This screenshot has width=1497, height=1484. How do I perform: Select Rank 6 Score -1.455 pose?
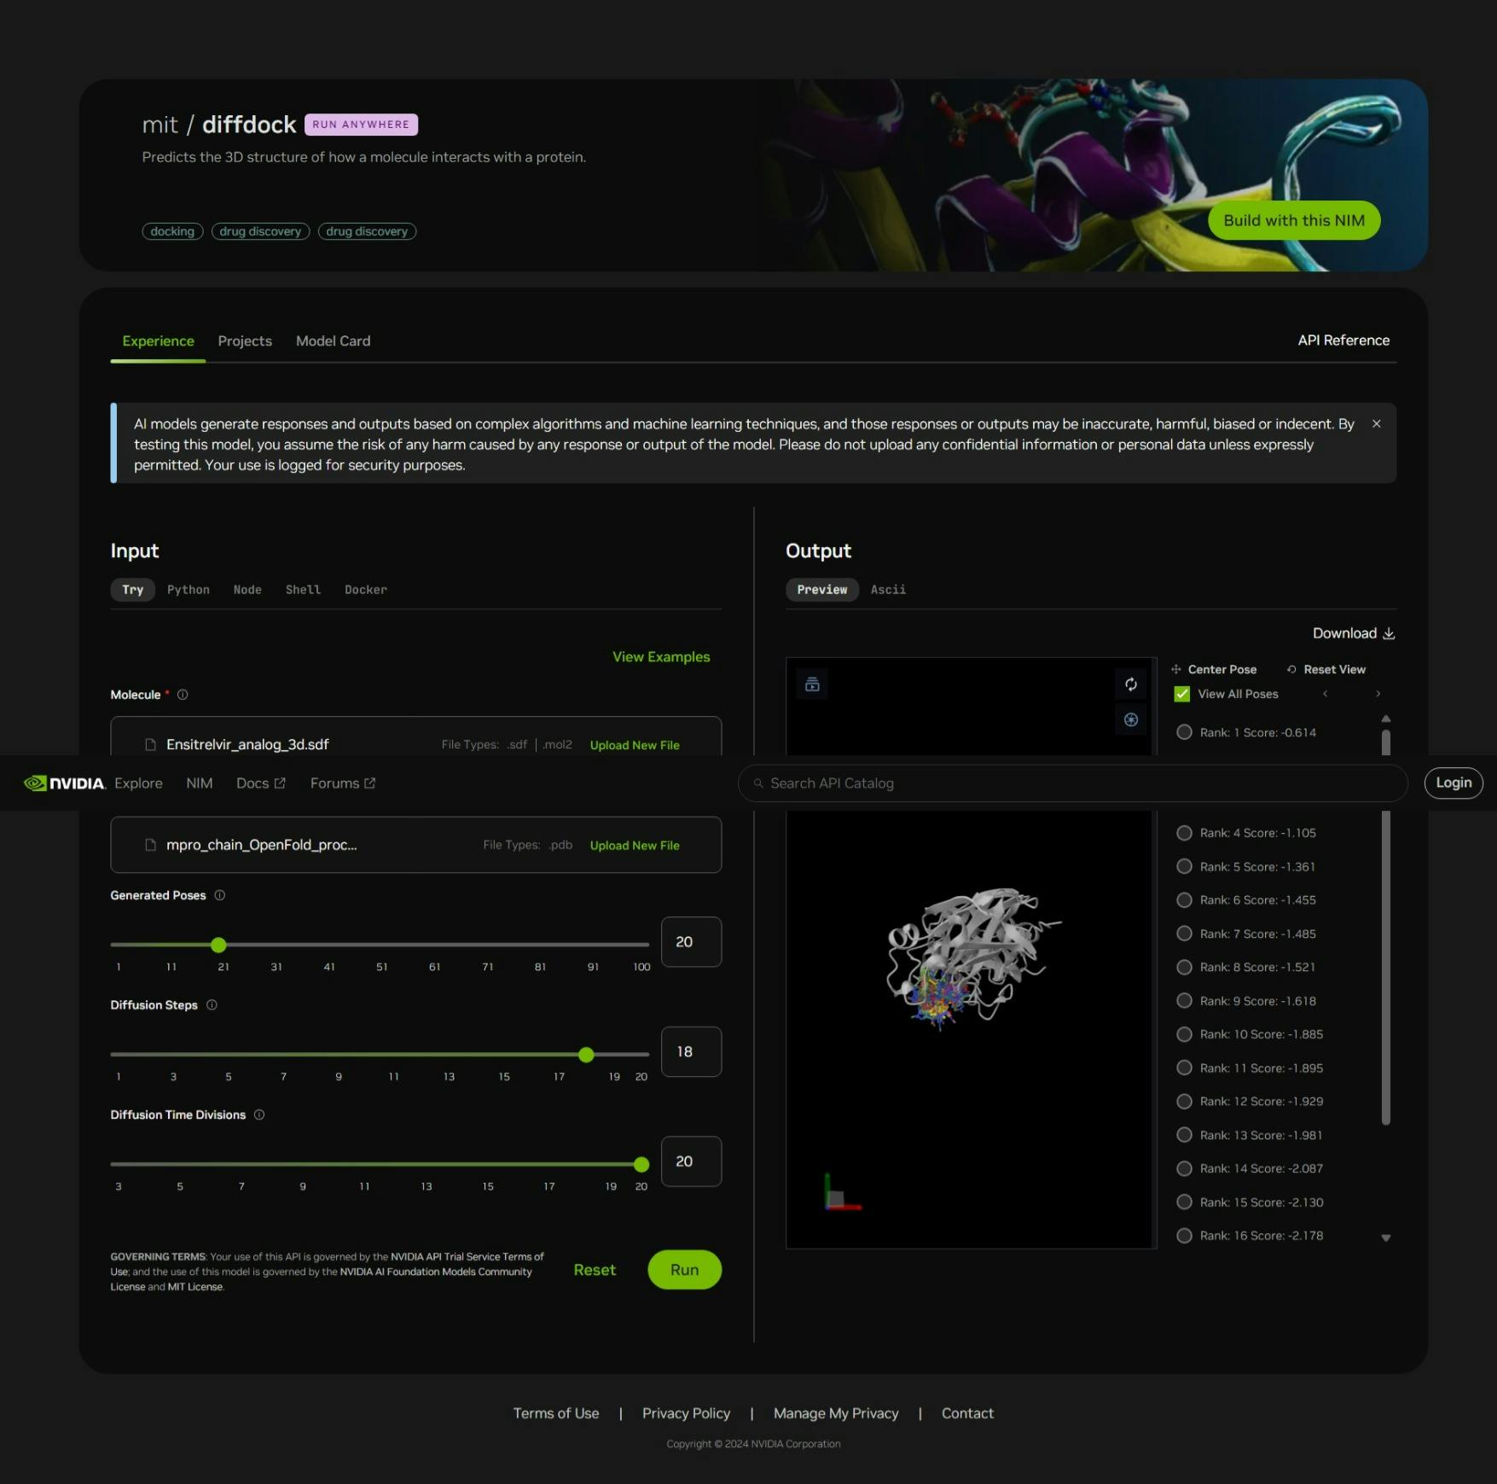click(x=1184, y=900)
